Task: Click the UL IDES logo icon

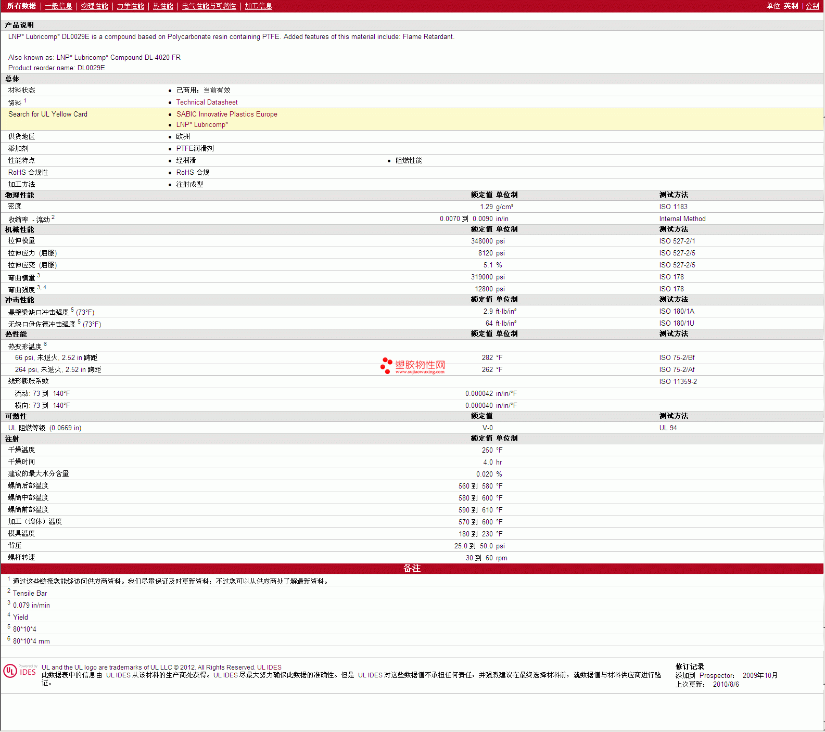Action: (x=20, y=671)
